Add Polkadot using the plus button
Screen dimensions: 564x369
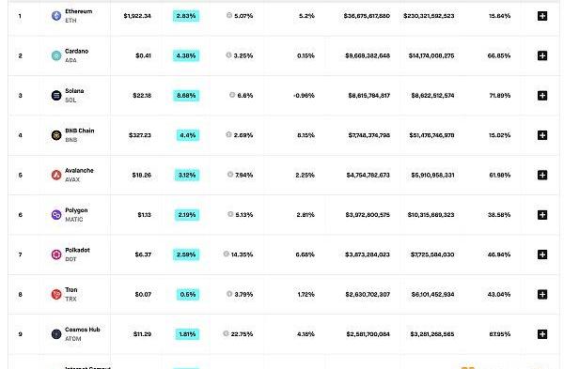tap(542, 254)
